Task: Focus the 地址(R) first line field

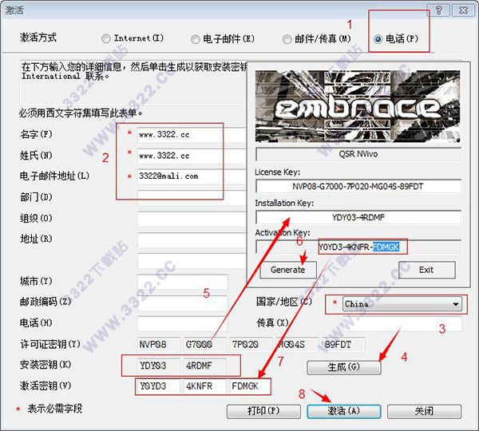Action: click(x=192, y=240)
